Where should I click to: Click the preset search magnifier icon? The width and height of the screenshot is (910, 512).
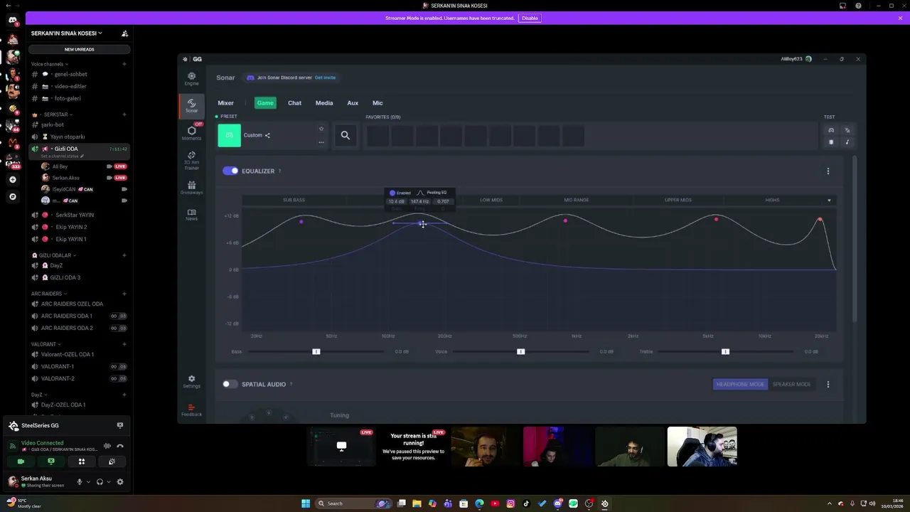[345, 135]
